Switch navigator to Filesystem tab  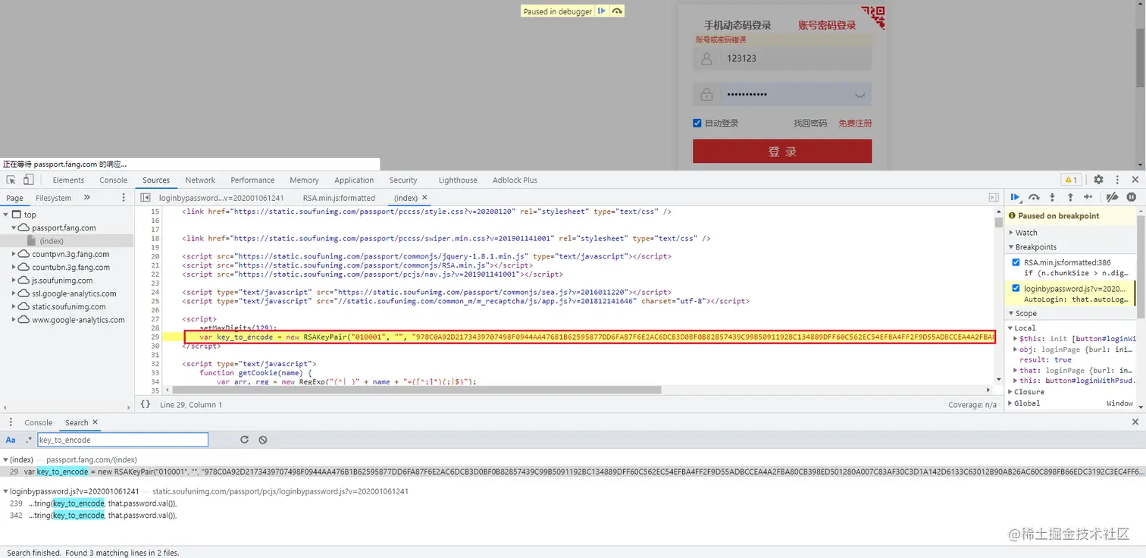[x=53, y=198]
